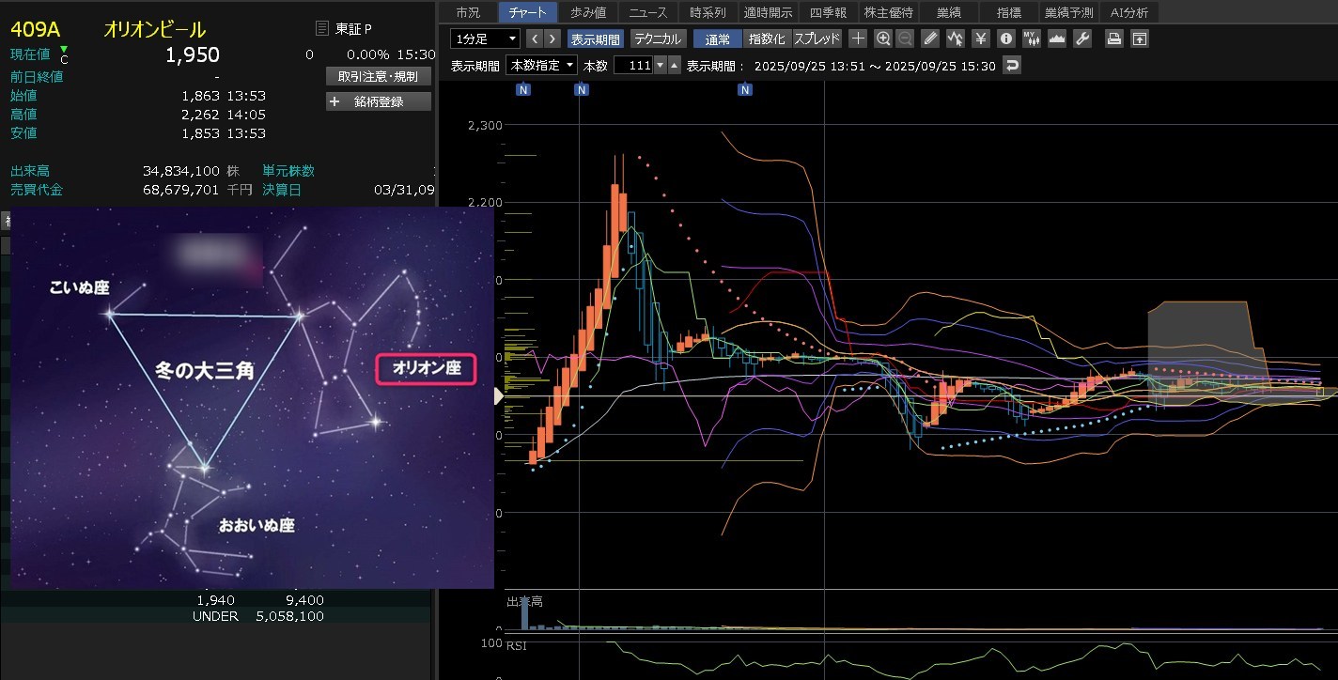Click the zoom in magnifier icon
Viewport: 1338px width, 680px height.
(x=882, y=39)
